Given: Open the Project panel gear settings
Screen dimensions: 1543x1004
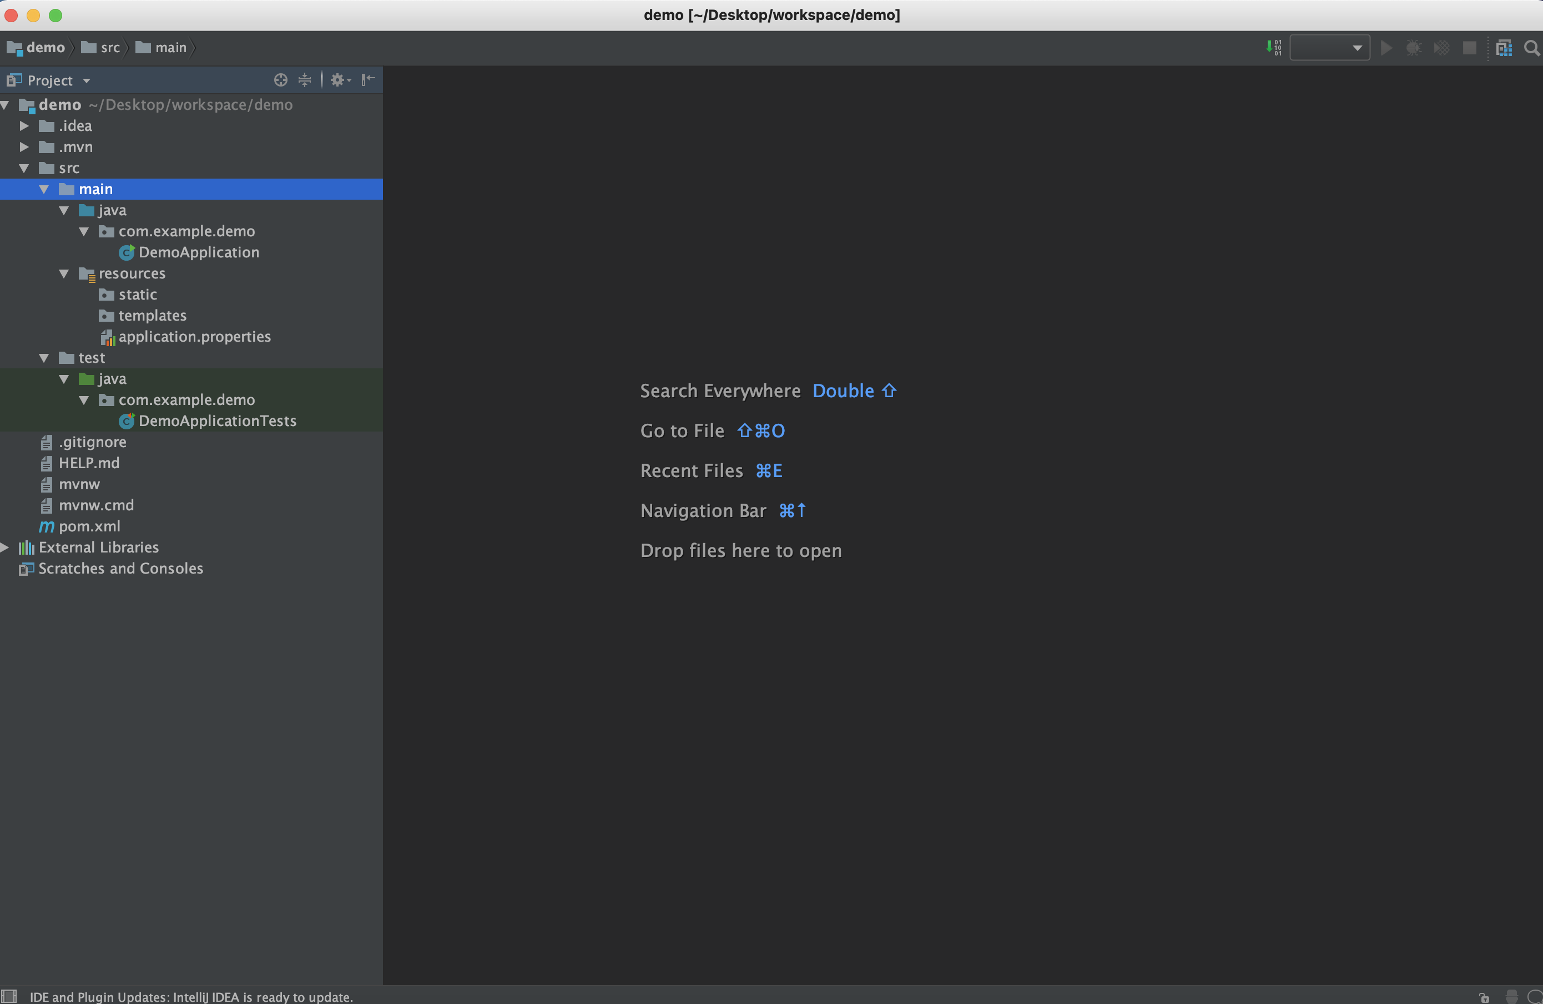Looking at the screenshot, I should 339,80.
